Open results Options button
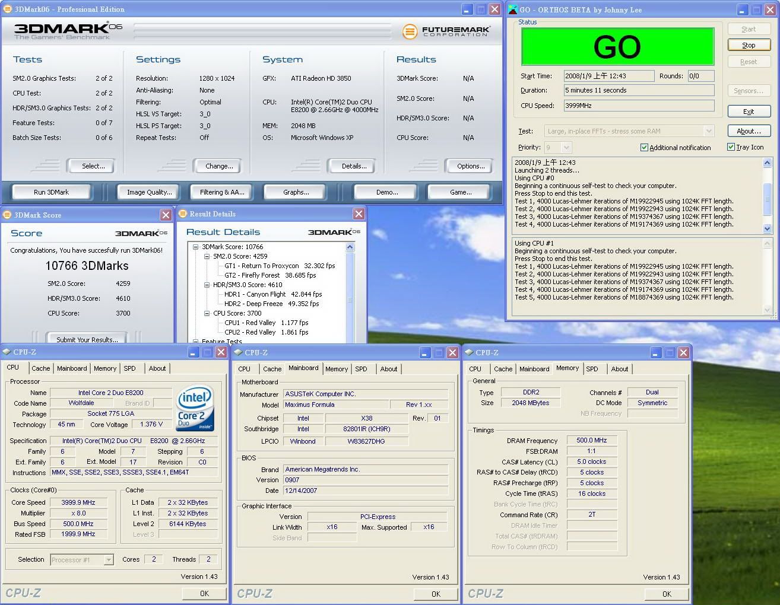This screenshot has width=780, height=605. (x=471, y=166)
